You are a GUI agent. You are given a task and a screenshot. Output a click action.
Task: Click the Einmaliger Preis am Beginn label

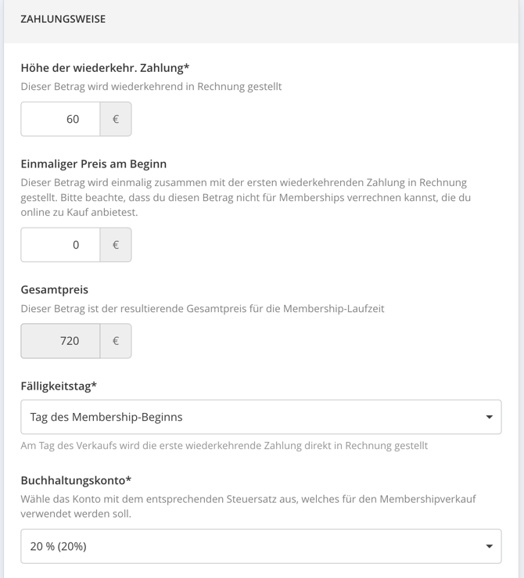[x=94, y=163]
